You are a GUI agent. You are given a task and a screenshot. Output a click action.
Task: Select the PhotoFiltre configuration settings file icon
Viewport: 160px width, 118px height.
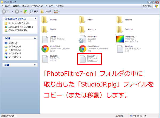(82, 39)
